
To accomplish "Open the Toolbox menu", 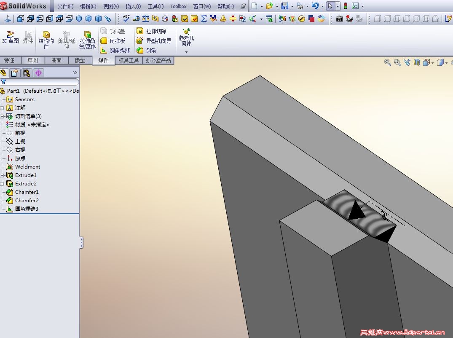I will pos(178,6).
